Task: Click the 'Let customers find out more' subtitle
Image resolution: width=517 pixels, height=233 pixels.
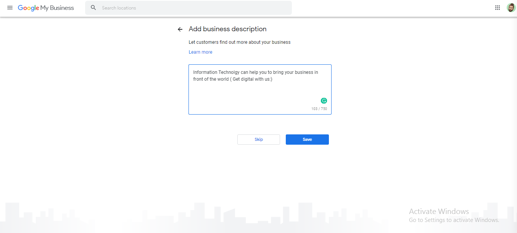Action: tap(240, 42)
